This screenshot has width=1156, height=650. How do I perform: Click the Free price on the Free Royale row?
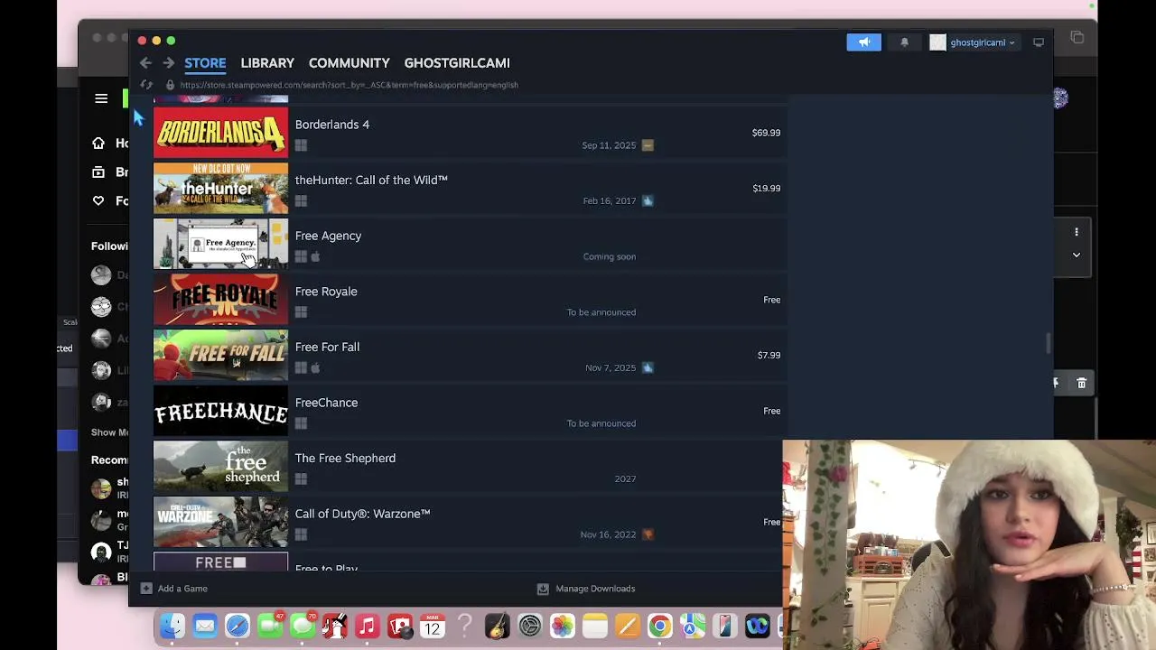point(771,300)
